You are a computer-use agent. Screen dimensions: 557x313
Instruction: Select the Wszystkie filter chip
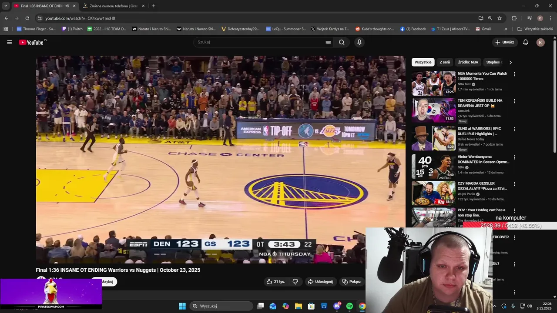point(423,62)
